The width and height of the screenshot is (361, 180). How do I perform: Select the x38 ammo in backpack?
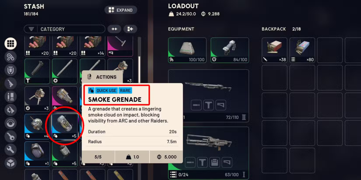[275, 50]
